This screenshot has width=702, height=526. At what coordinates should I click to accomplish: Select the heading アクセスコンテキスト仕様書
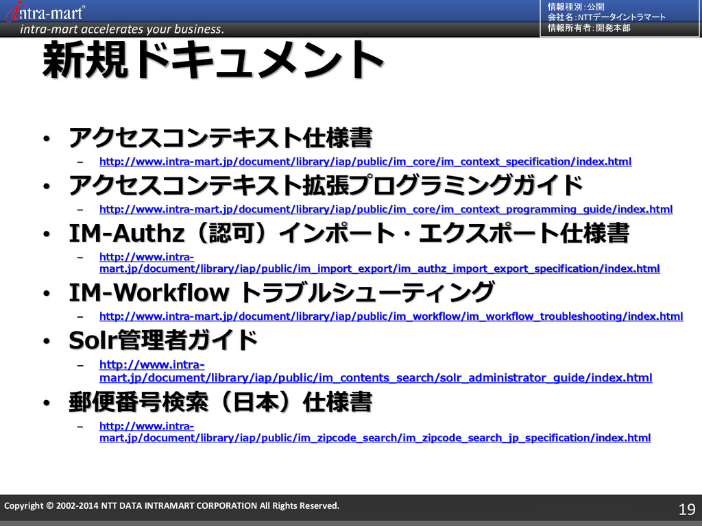[220, 138]
